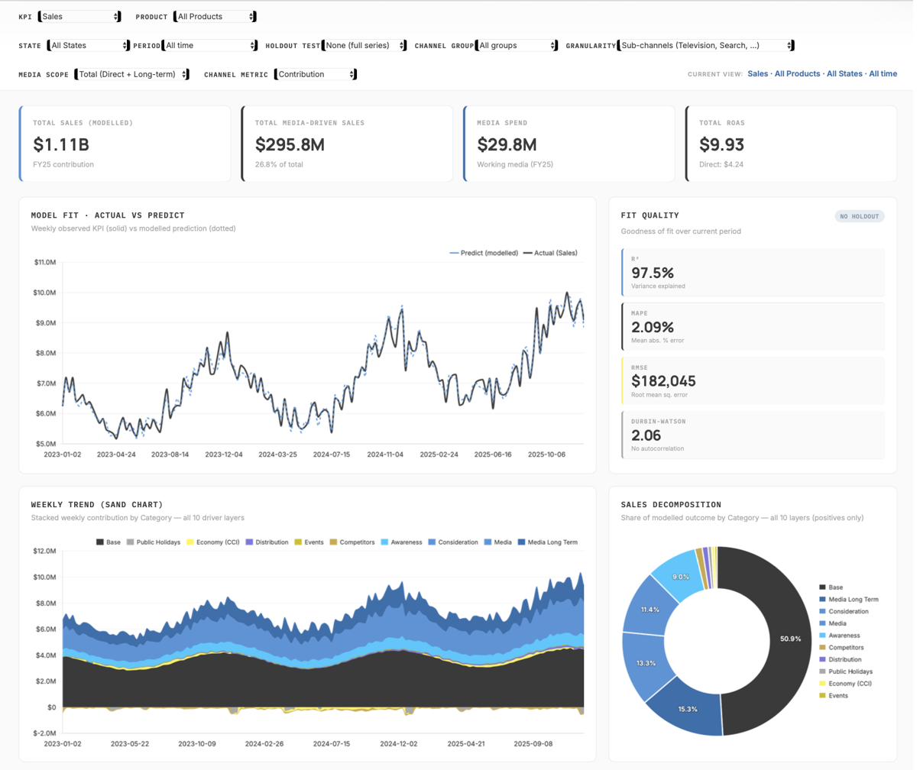Click the NO HOLDOUT badge
The image size is (920, 770).
pyautogui.click(x=860, y=216)
